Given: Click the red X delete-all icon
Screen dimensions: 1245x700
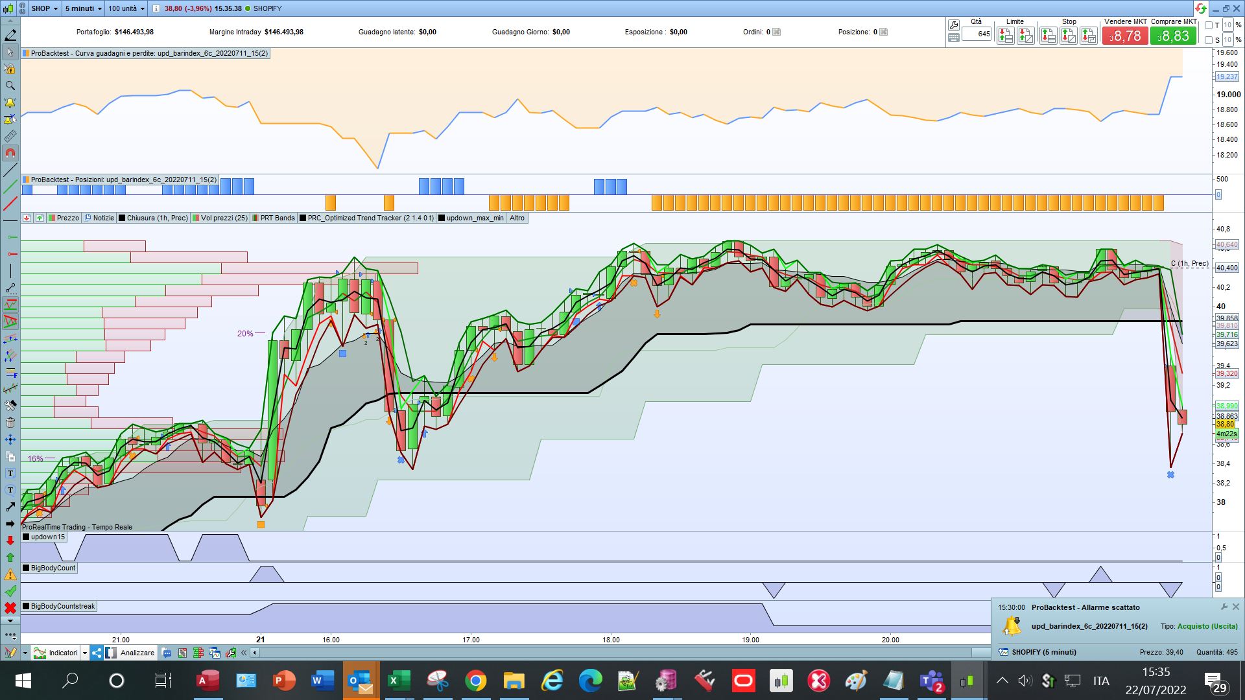Looking at the screenshot, I should point(10,608).
